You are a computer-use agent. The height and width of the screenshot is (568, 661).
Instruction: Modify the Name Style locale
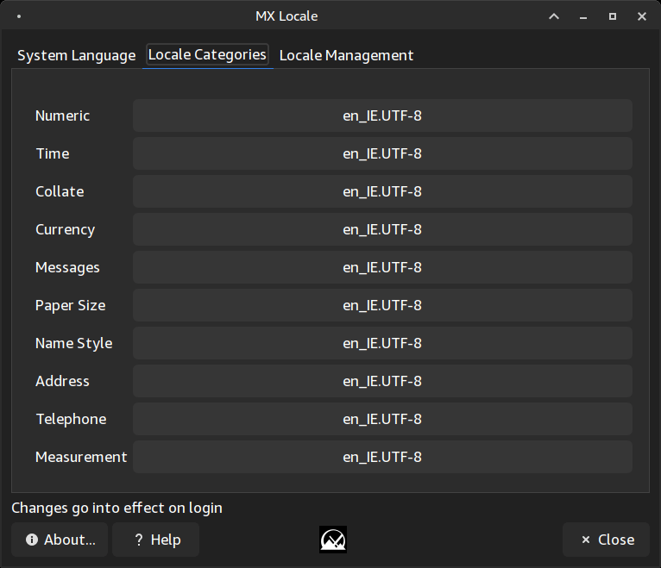tap(382, 343)
